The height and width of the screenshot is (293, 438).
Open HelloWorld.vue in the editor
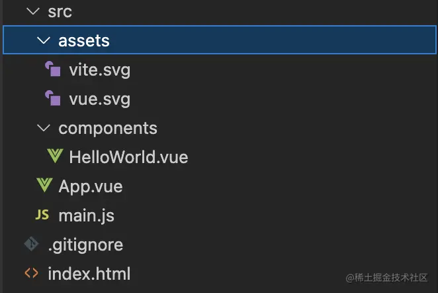tap(128, 157)
